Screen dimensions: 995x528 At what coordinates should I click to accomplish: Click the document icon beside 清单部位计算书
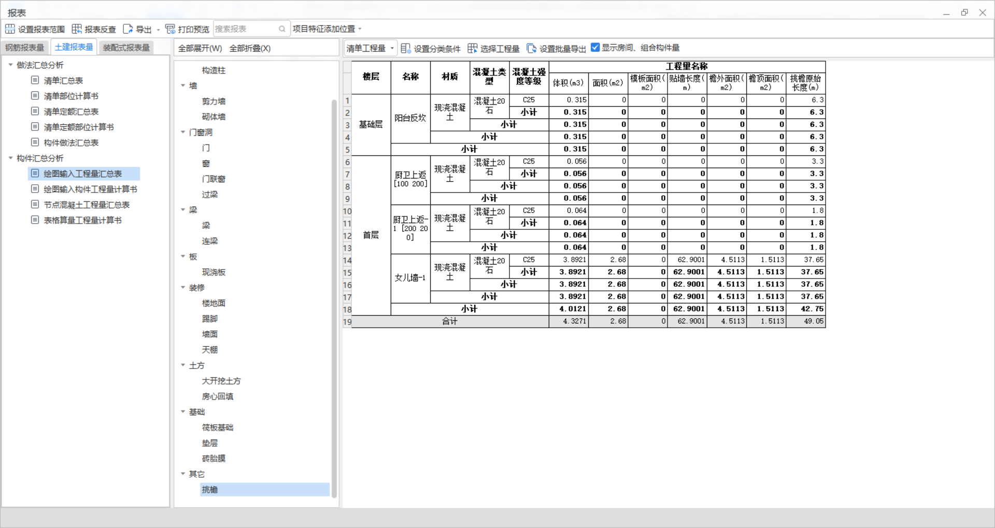coord(35,96)
